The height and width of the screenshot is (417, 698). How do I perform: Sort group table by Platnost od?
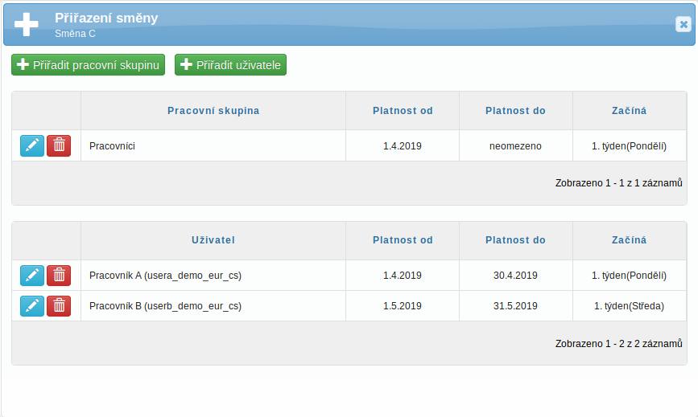[x=403, y=111]
